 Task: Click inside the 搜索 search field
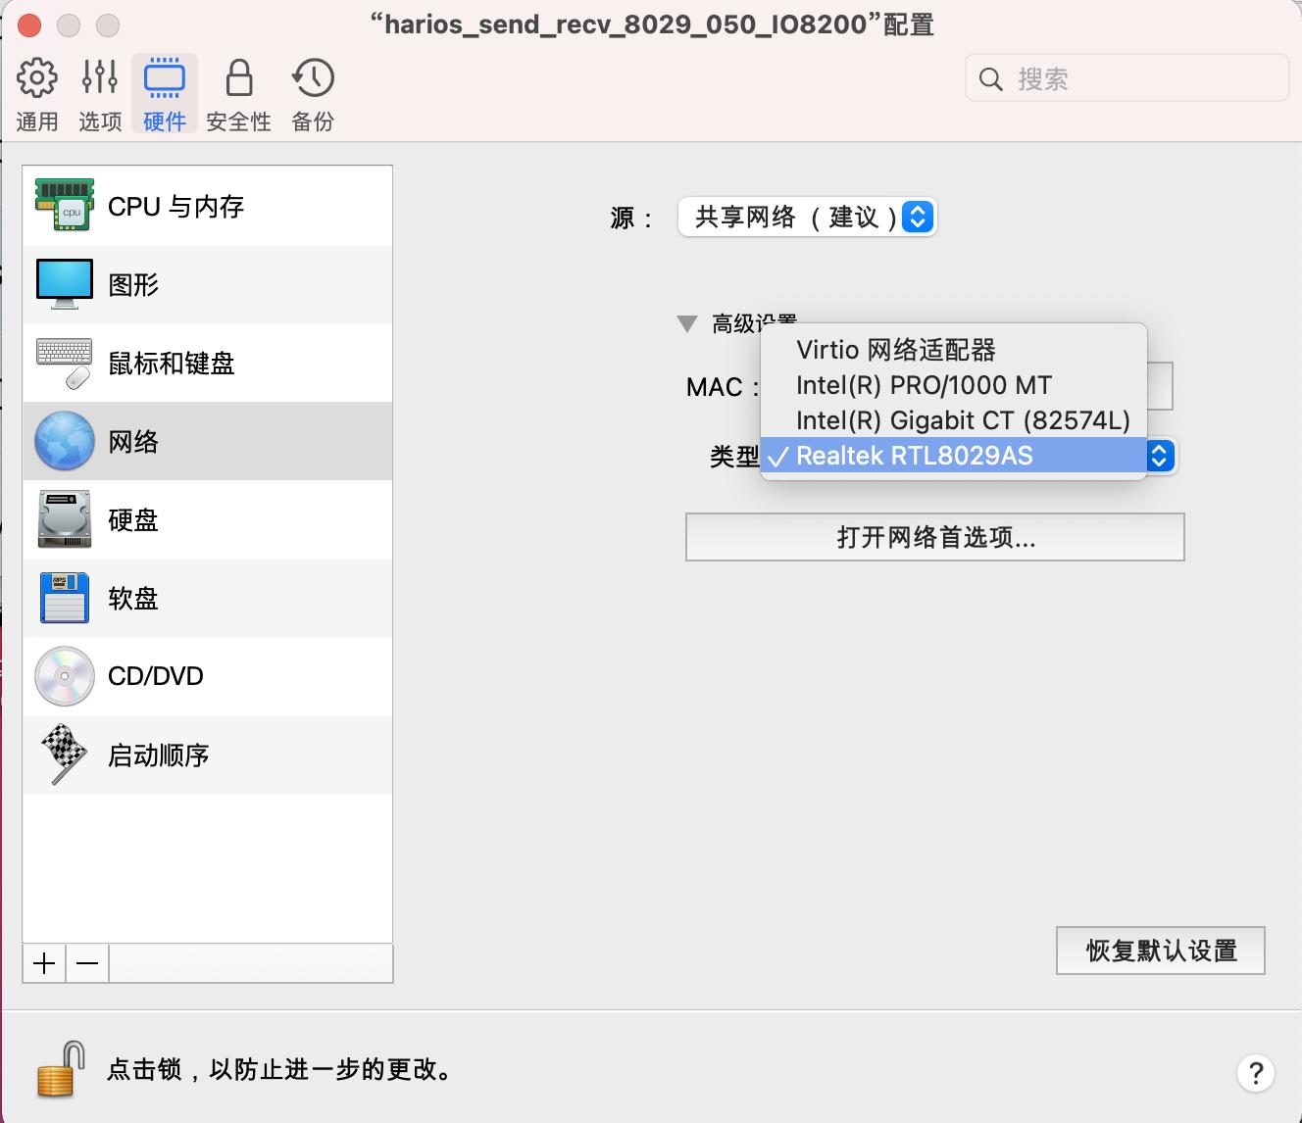pyautogui.click(x=1126, y=77)
